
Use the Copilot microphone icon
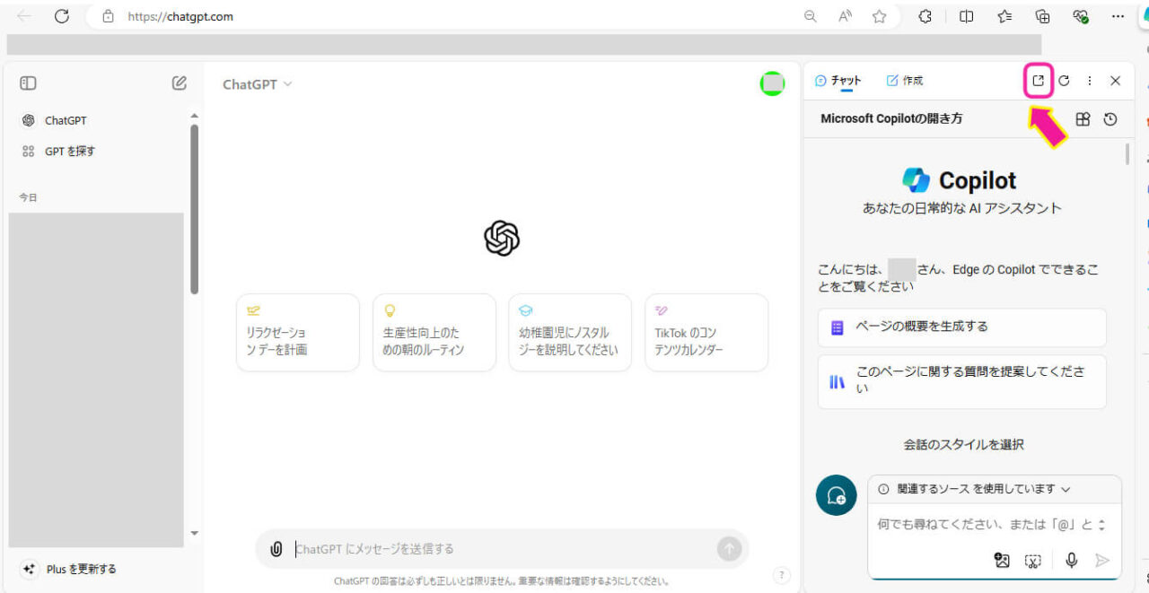pyautogui.click(x=1072, y=561)
